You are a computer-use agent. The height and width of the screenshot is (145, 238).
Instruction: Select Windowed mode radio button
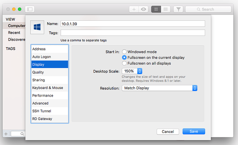point(125,52)
